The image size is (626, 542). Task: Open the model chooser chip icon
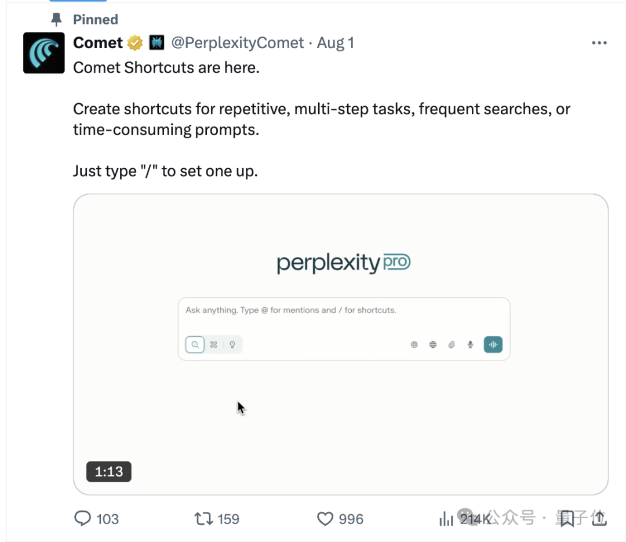click(414, 344)
